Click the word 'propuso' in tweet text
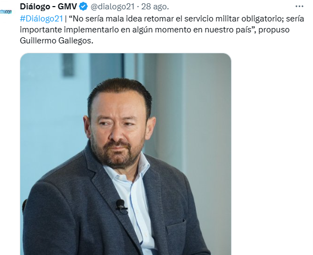 pos(274,30)
